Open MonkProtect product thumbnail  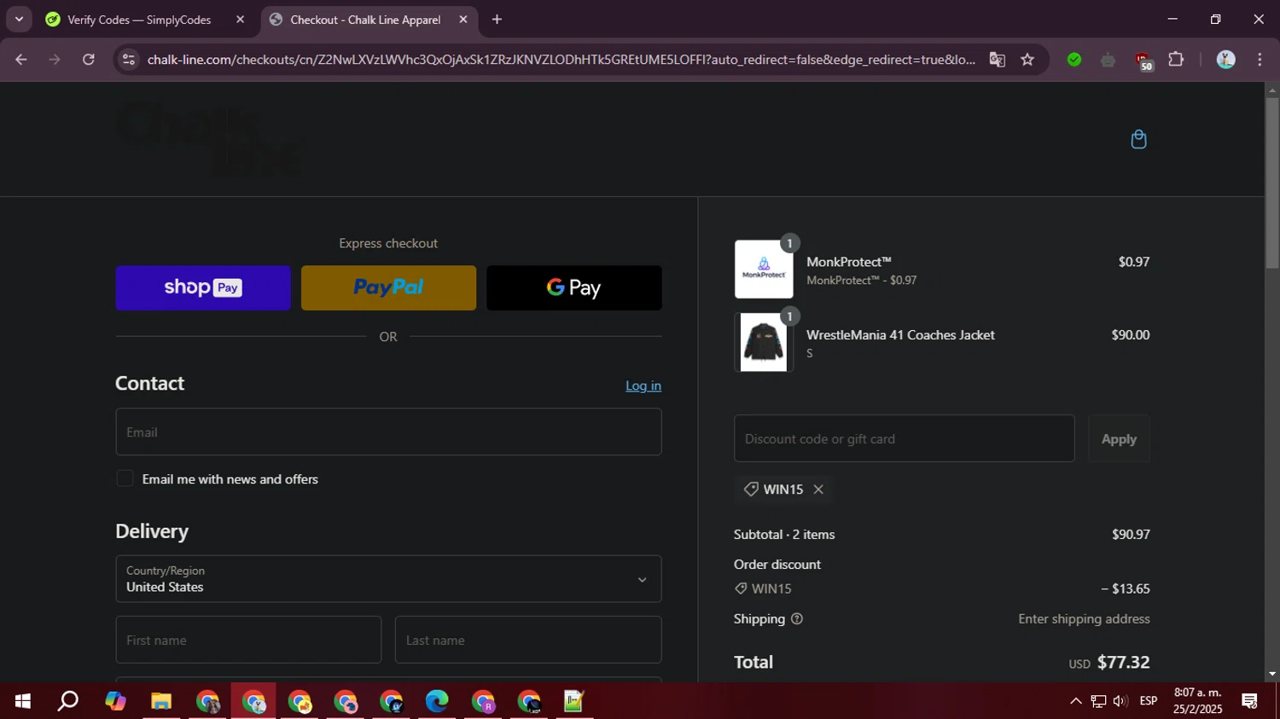tap(764, 270)
